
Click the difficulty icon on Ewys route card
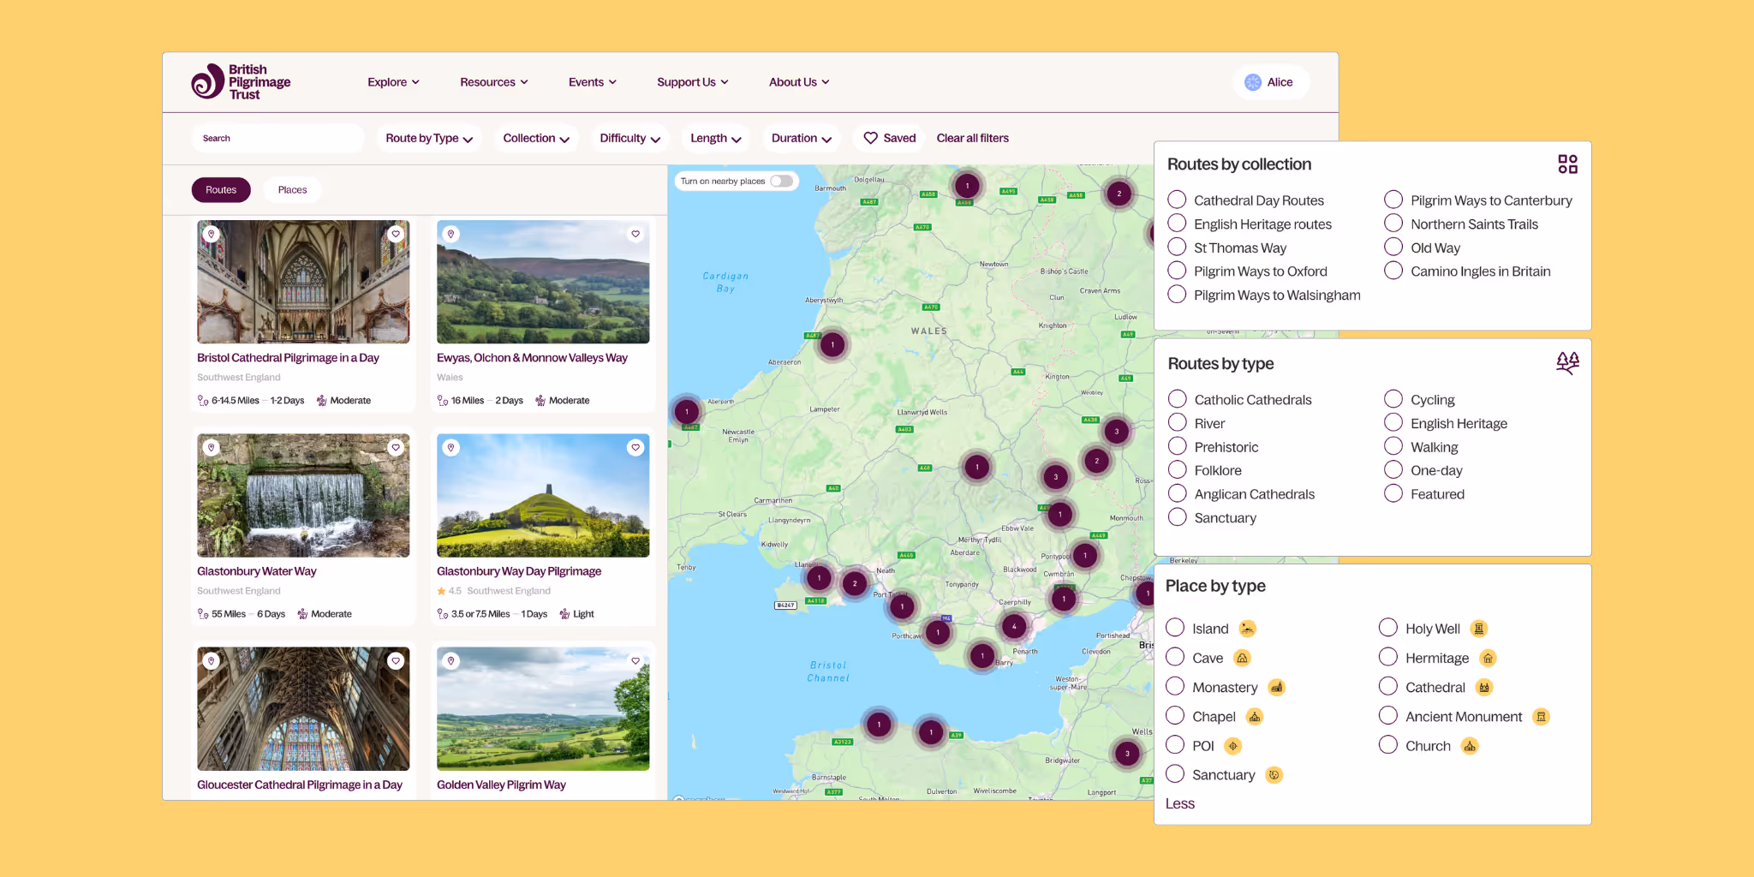[540, 400]
